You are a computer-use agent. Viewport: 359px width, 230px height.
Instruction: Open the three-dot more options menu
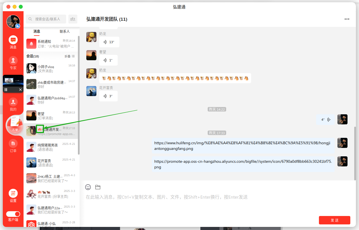(347, 19)
